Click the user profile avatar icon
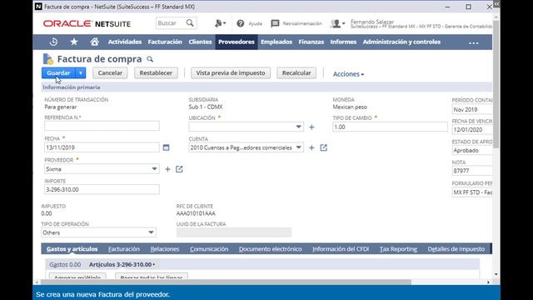 [337, 23]
